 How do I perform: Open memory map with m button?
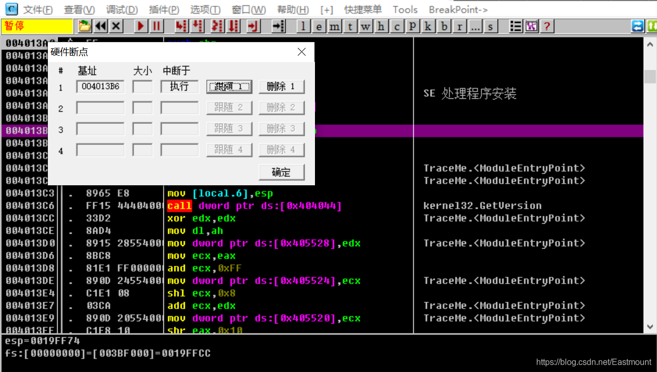(x=335, y=26)
